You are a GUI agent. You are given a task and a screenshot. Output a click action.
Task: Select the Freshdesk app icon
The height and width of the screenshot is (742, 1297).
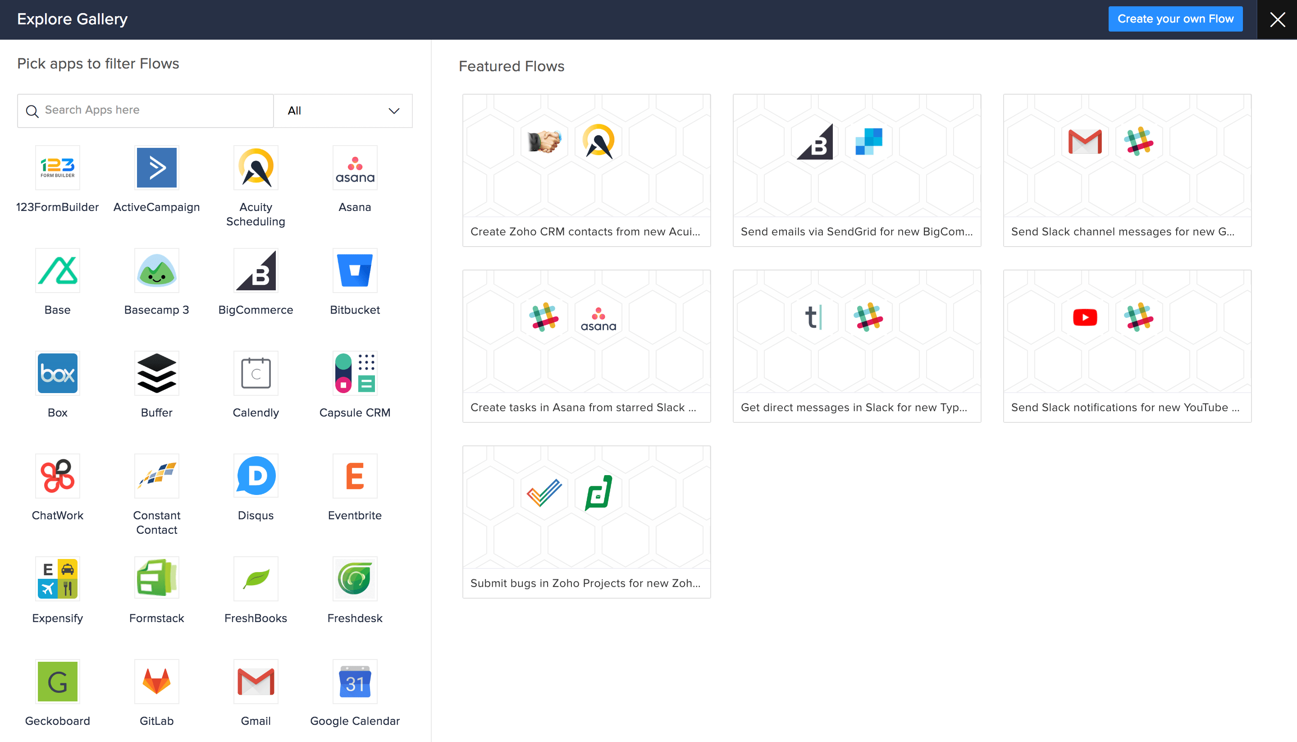point(355,578)
